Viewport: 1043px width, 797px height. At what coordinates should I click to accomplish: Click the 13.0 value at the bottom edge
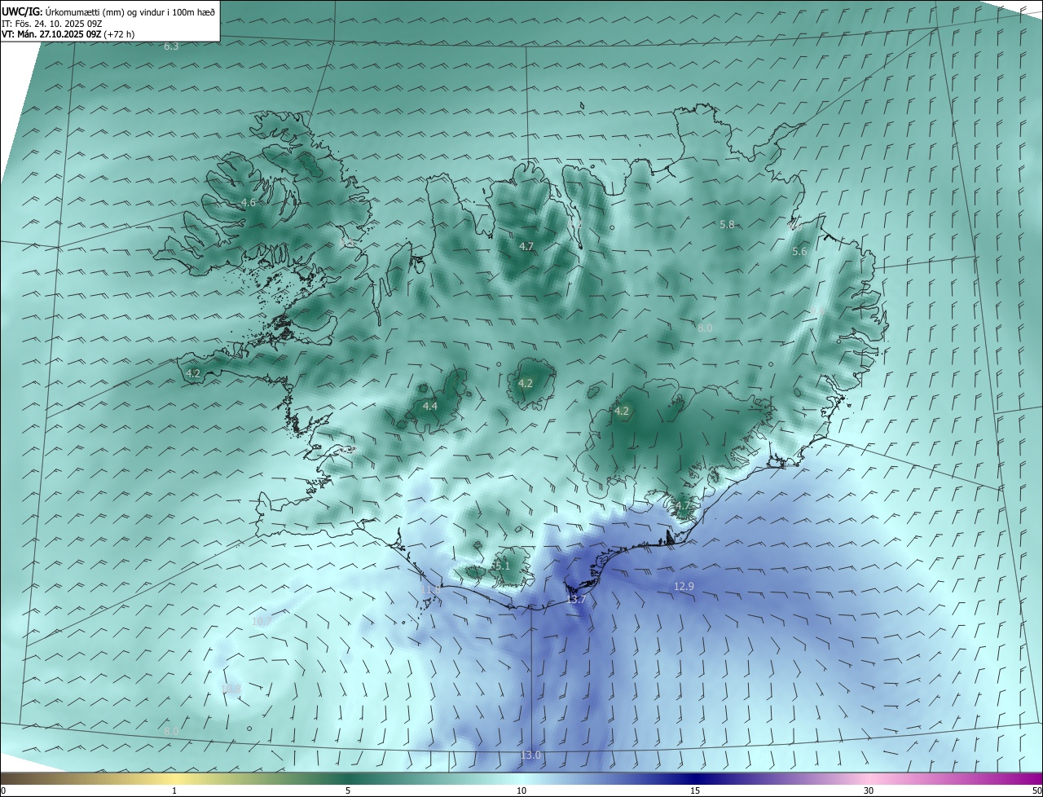pyautogui.click(x=530, y=755)
